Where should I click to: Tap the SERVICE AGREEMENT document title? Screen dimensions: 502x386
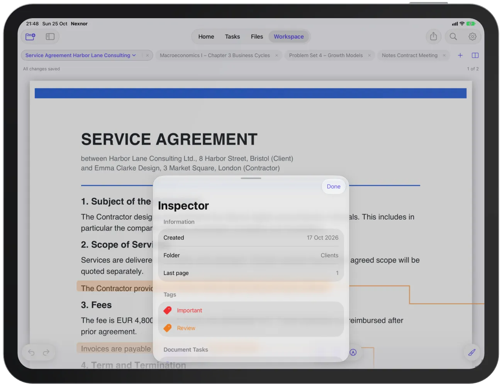pyautogui.click(x=169, y=139)
